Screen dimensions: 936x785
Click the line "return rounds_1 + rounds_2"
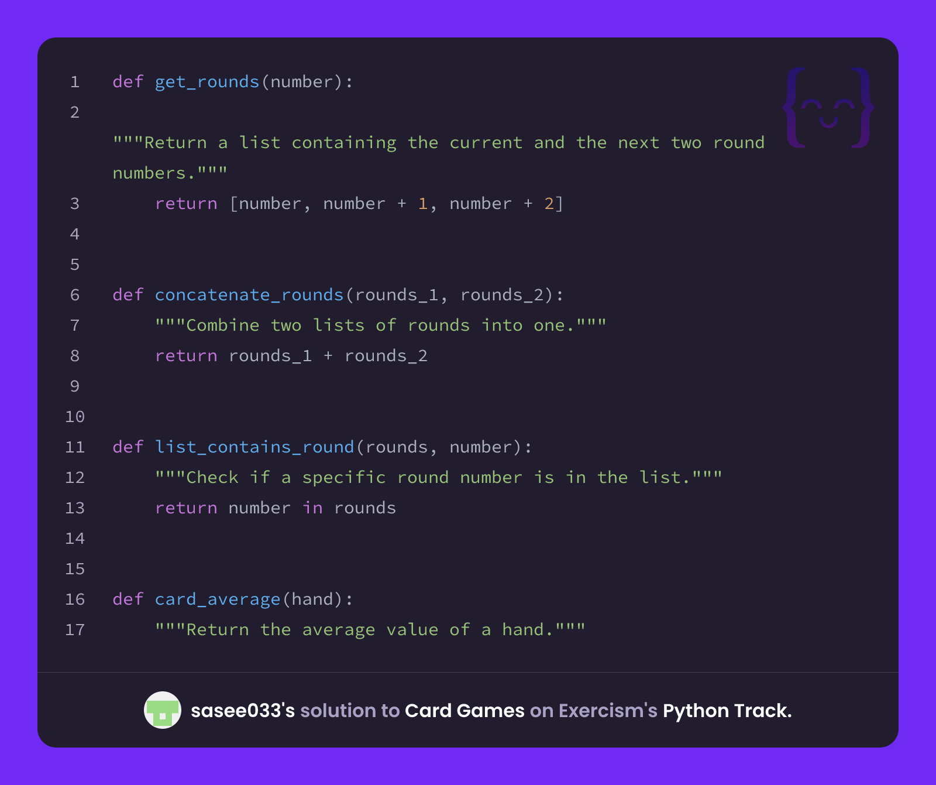point(291,356)
